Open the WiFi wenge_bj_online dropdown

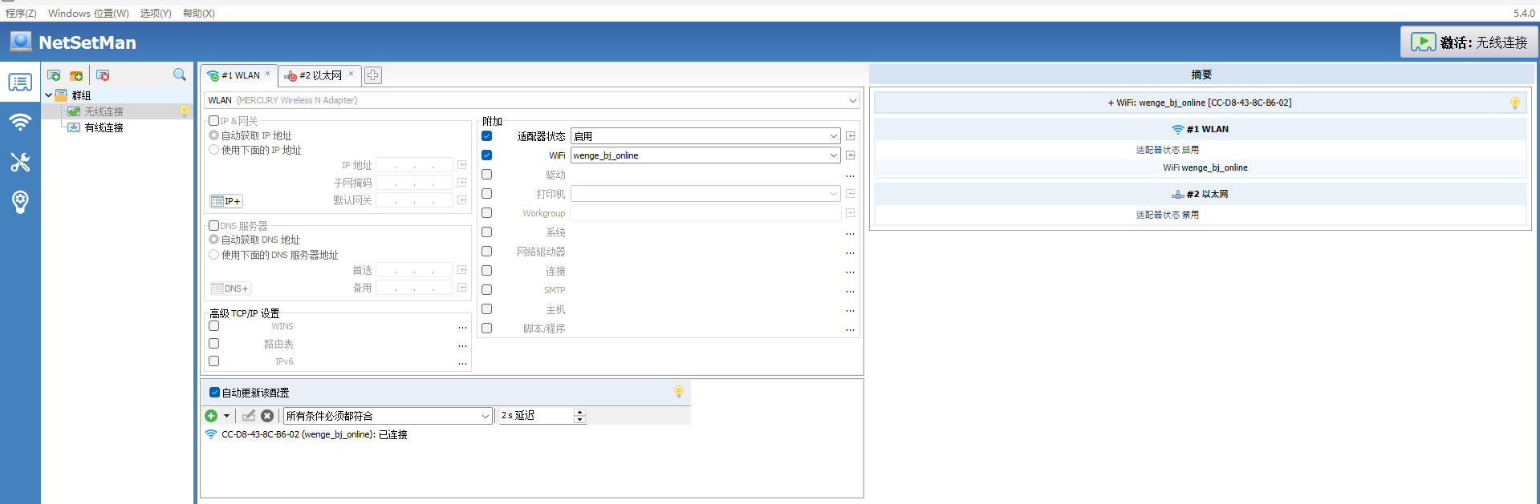click(x=705, y=155)
